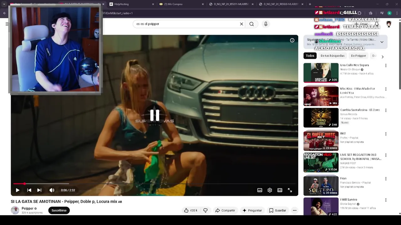Open Mix: Kiss I Was Made video title
This screenshot has width=401, height=225.
pyautogui.click(x=357, y=91)
